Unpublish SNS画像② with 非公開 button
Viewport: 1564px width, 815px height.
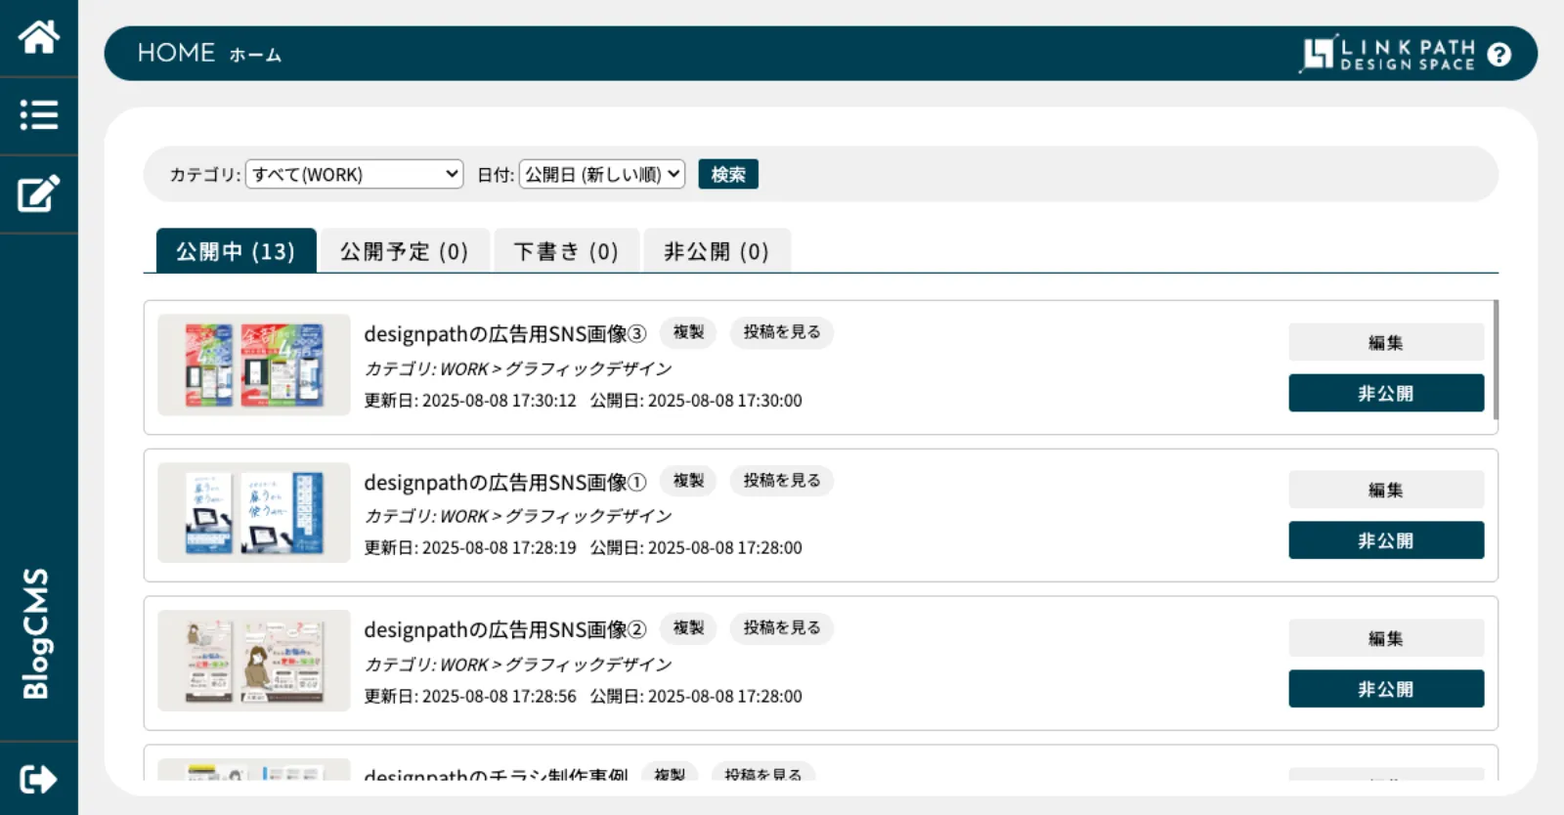pos(1385,689)
